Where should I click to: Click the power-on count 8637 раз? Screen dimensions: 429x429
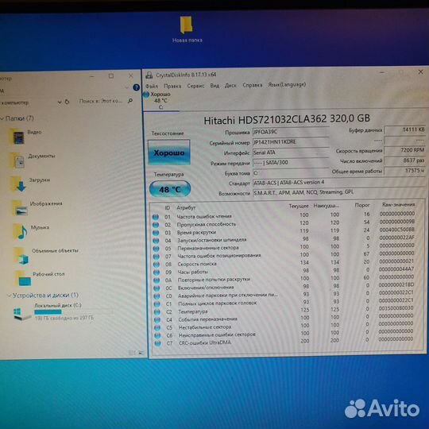(x=405, y=160)
